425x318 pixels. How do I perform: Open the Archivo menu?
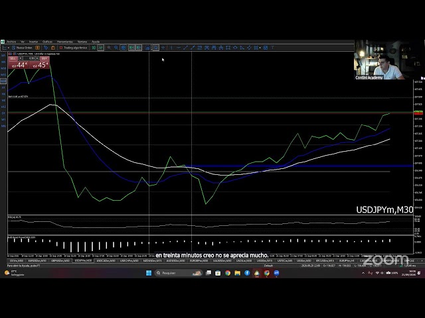pyautogui.click(x=11, y=42)
